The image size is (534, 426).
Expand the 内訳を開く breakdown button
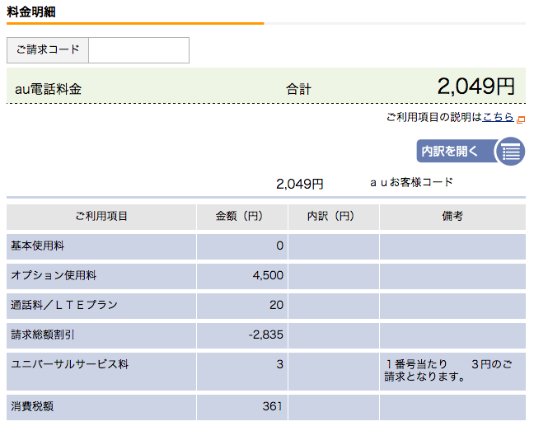click(x=471, y=151)
